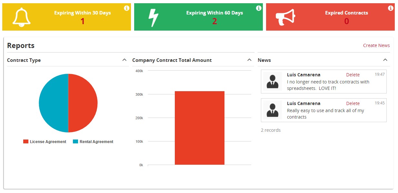Click the blue Rental Agreement pie slice
This screenshot has height=193, width=398.
(x=53, y=103)
